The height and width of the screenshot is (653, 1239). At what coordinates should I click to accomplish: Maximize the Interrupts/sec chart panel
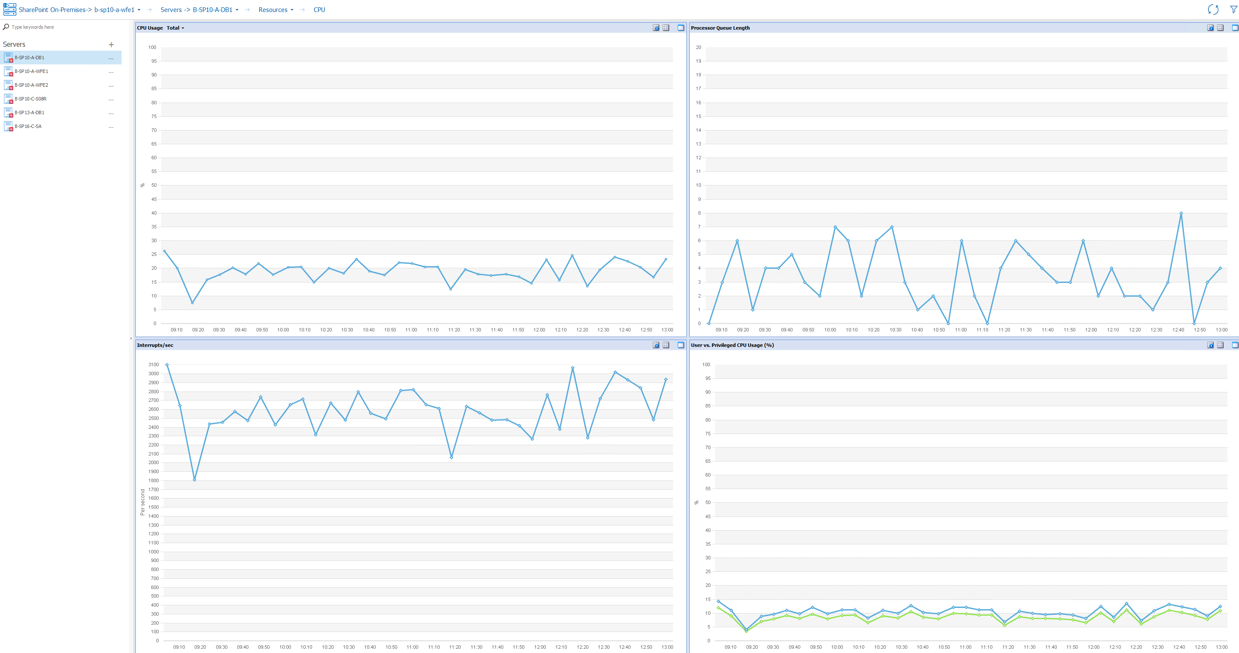[x=681, y=345]
